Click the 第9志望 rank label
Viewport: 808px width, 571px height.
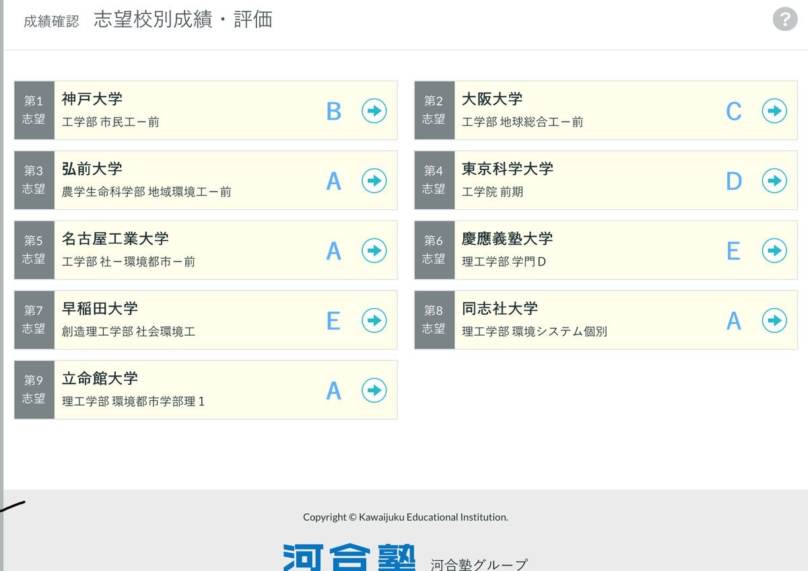pyautogui.click(x=34, y=390)
